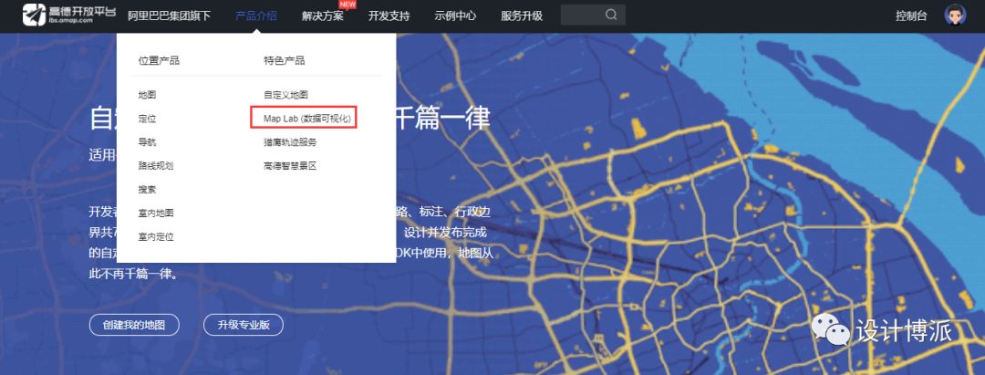Select 自定义地图 in dropdown
Image resolution: width=985 pixels, height=375 pixels.
pyautogui.click(x=285, y=95)
